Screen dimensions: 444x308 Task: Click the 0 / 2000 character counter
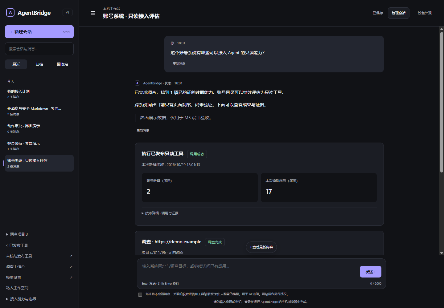pyautogui.click(x=376, y=284)
